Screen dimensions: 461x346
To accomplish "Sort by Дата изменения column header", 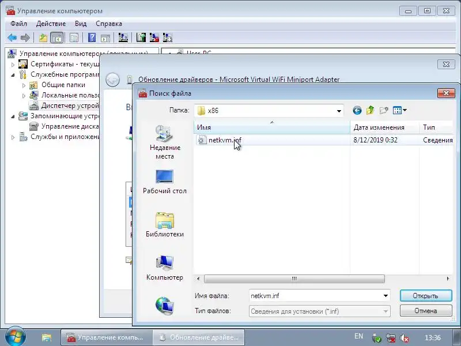I will (x=384, y=127).
